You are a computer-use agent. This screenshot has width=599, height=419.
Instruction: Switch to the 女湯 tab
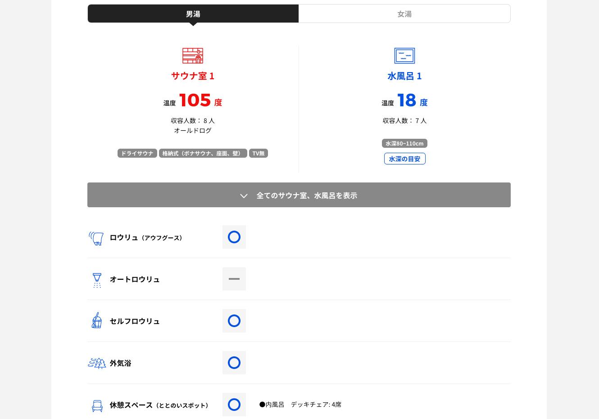[404, 14]
